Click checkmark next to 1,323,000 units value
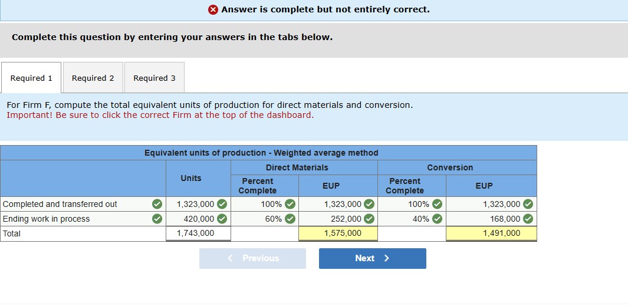Image resolution: width=628 pixels, height=306 pixels. (222, 204)
